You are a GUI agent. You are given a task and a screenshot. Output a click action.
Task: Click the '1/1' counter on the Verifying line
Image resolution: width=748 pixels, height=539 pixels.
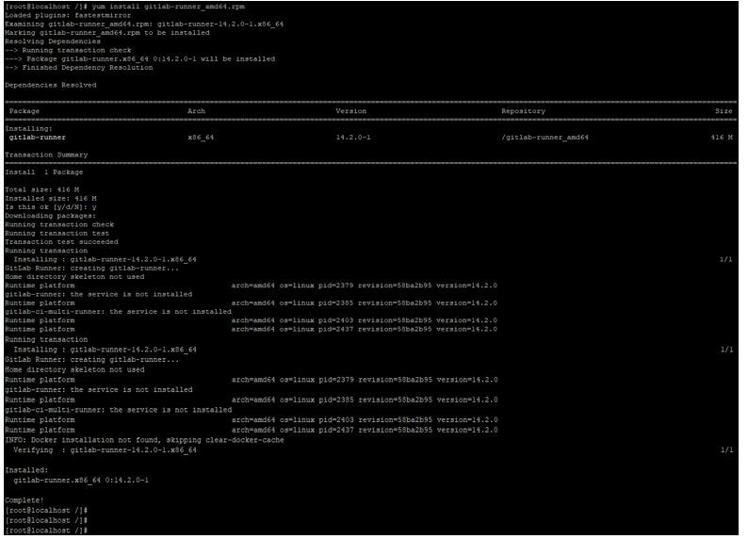(x=726, y=450)
